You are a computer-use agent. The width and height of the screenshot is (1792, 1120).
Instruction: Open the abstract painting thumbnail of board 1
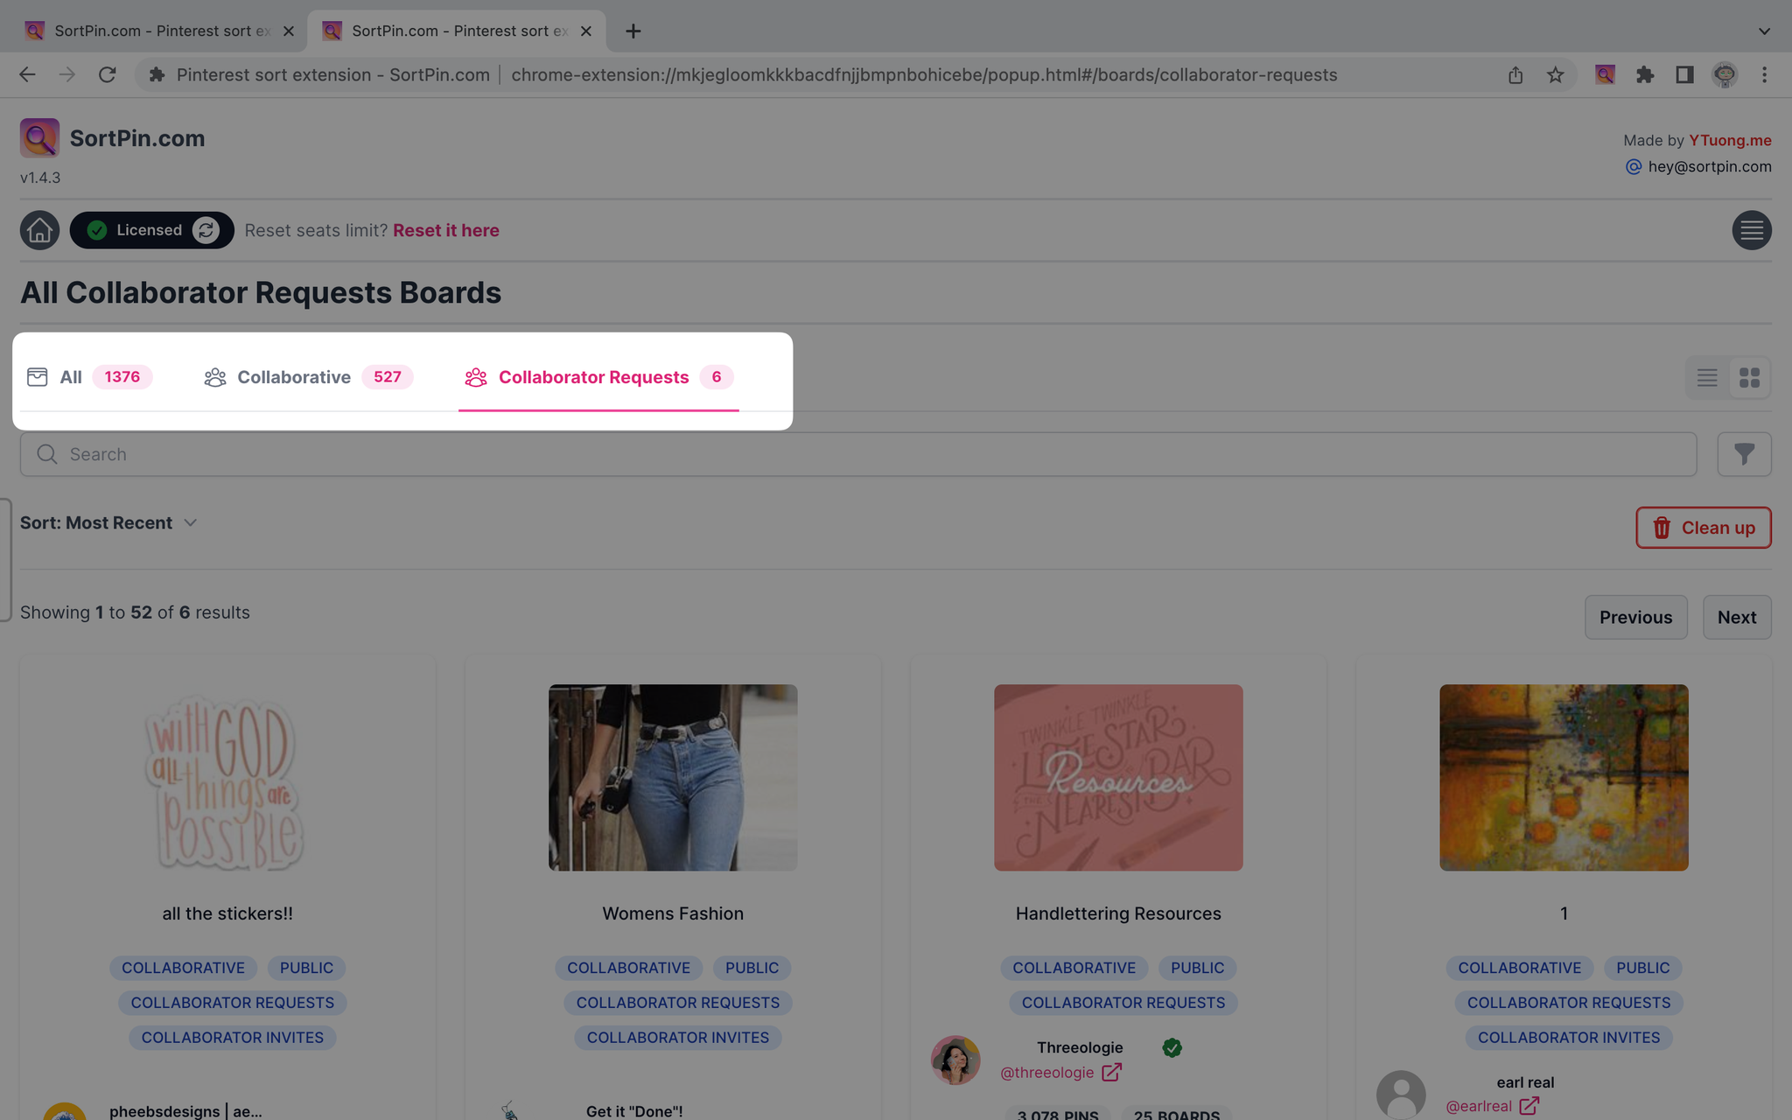[1564, 778]
